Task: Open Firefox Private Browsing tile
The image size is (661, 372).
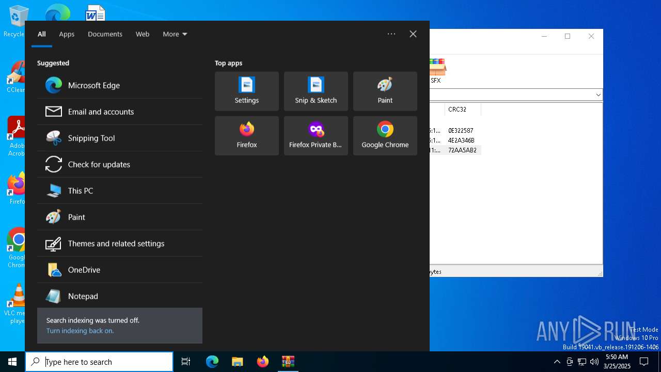Action: [316, 136]
